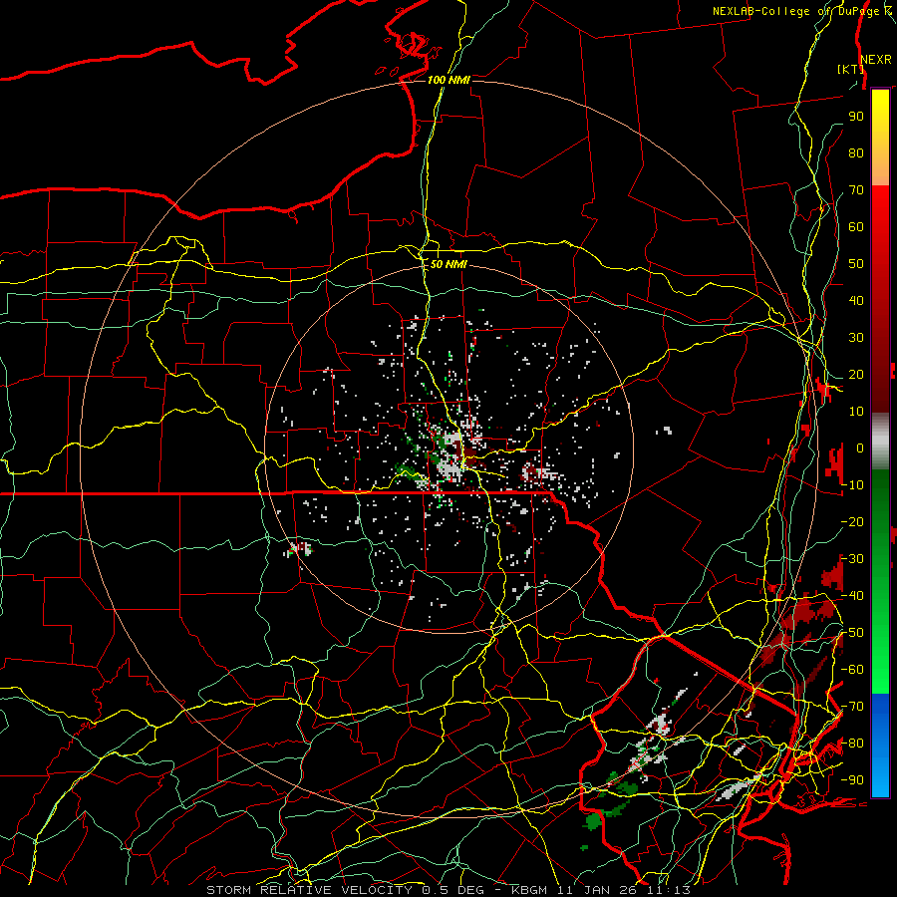Image resolution: width=897 pixels, height=897 pixels.
Task: Click the positive 80 value on the velocity scale
Action: (856, 152)
